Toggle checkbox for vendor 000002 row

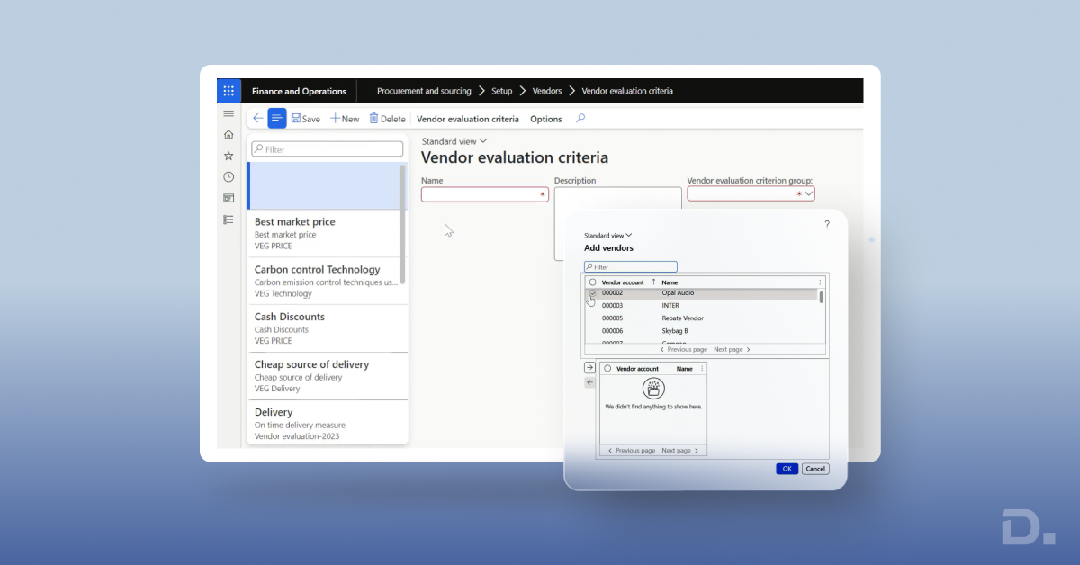coord(592,293)
